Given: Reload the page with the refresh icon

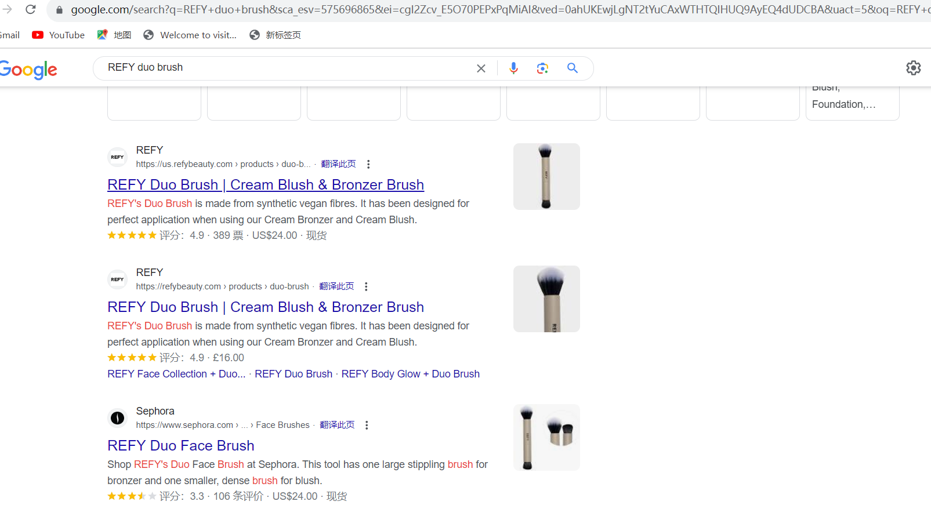Looking at the screenshot, I should 31,9.
